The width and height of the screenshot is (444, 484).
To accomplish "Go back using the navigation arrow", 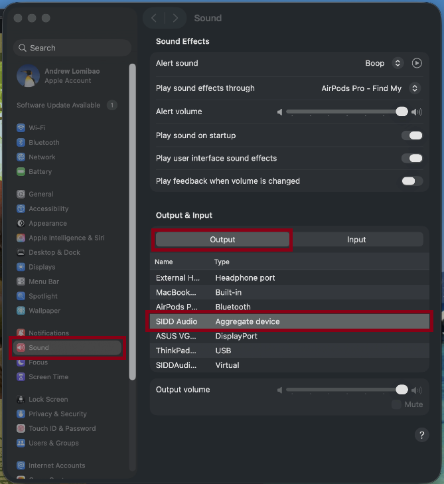I will 154,18.
